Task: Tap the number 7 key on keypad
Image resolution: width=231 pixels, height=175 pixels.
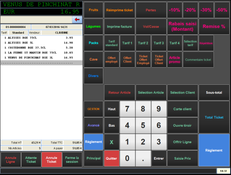Action: click(x=127, y=109)
